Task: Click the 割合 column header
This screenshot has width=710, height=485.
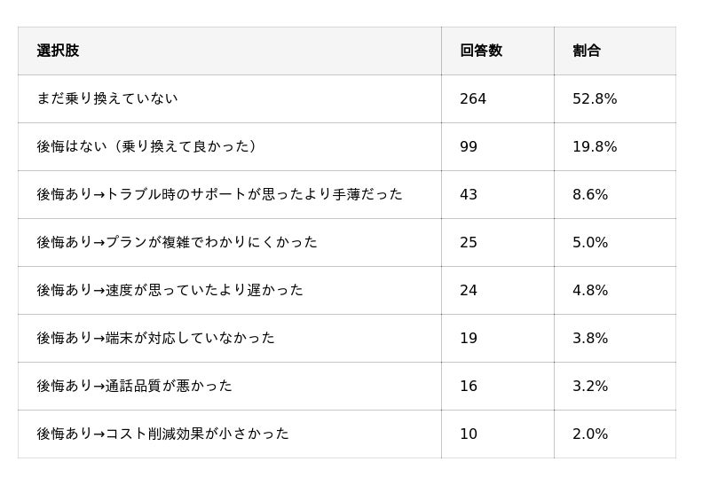Action: pos(587,51)
